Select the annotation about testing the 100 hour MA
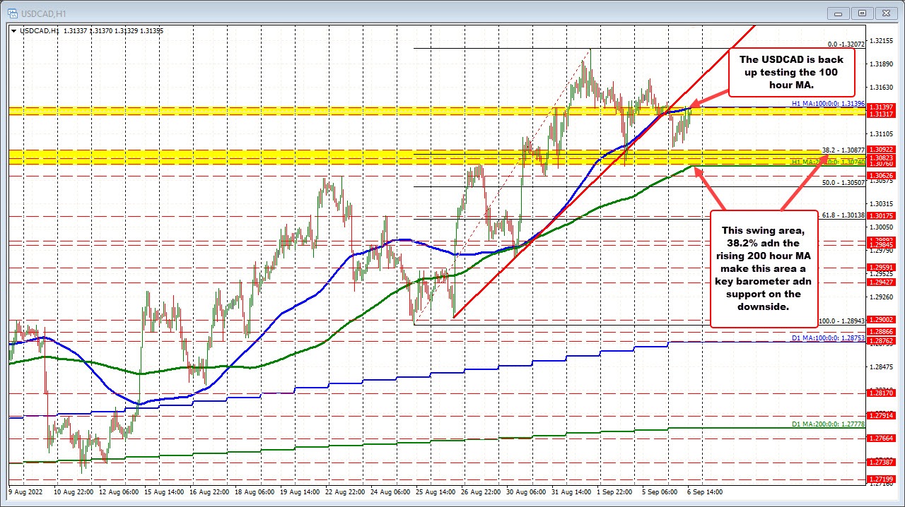 click(x=791, y=72)
